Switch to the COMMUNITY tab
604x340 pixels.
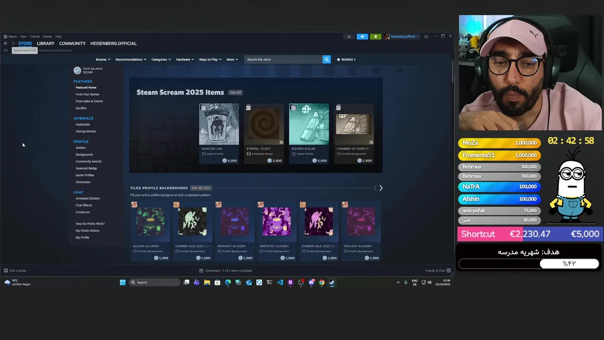coord(72,43)
